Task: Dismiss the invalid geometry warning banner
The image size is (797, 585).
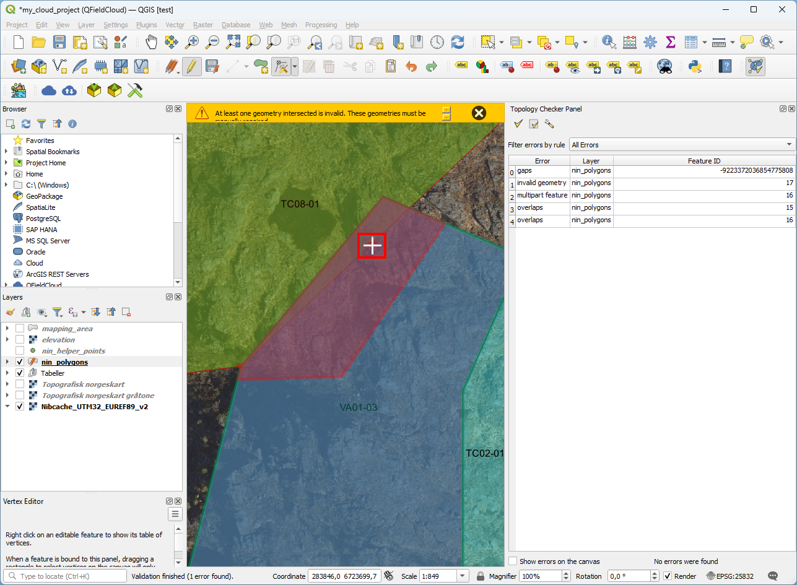Action: (x=479, y=113)
